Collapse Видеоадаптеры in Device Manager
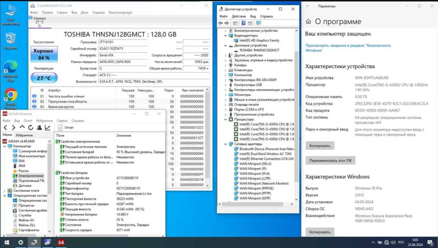 click(225, 36)
